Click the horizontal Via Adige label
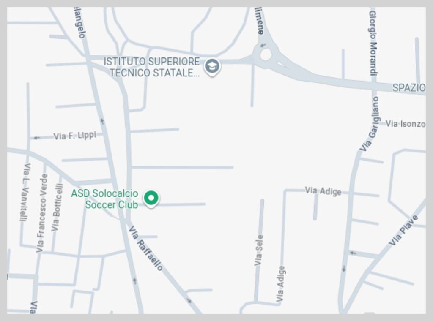Image resolution: width=433 pixels, height=321 pixels. 323,191
